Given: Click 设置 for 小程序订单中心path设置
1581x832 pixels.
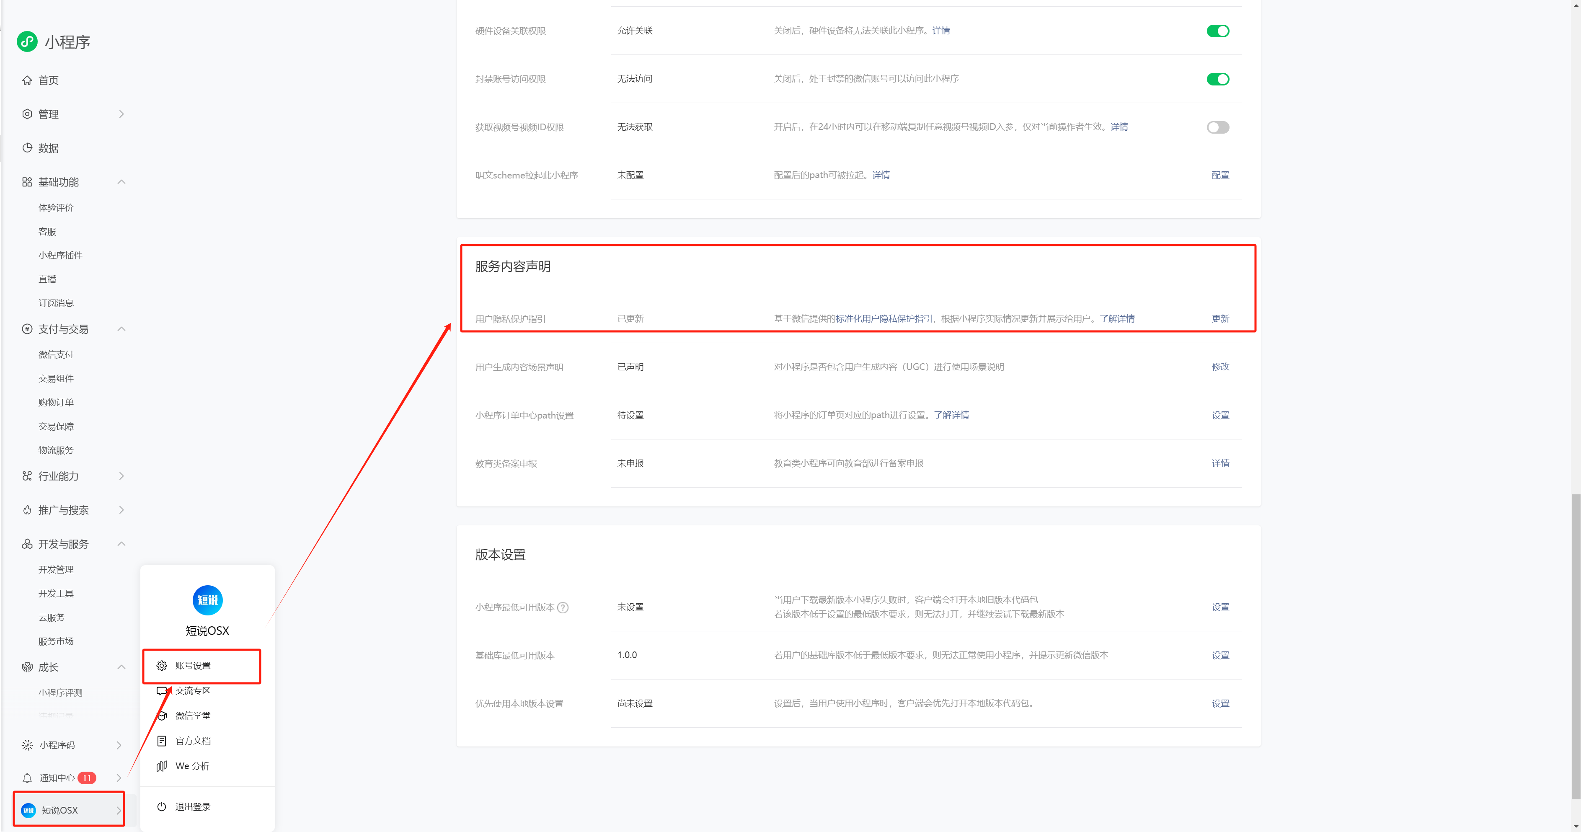Looking at the screenshot, I should pos(1220,416).
